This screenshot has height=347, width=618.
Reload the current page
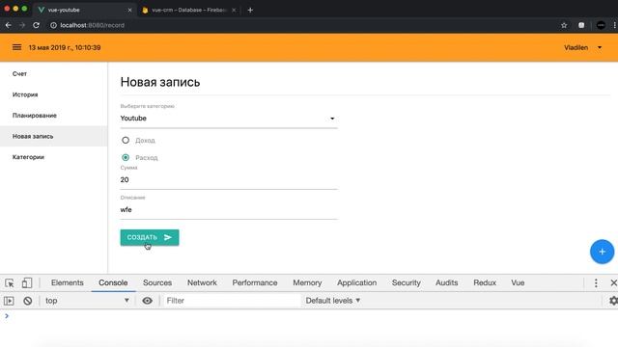pos(37,25)
